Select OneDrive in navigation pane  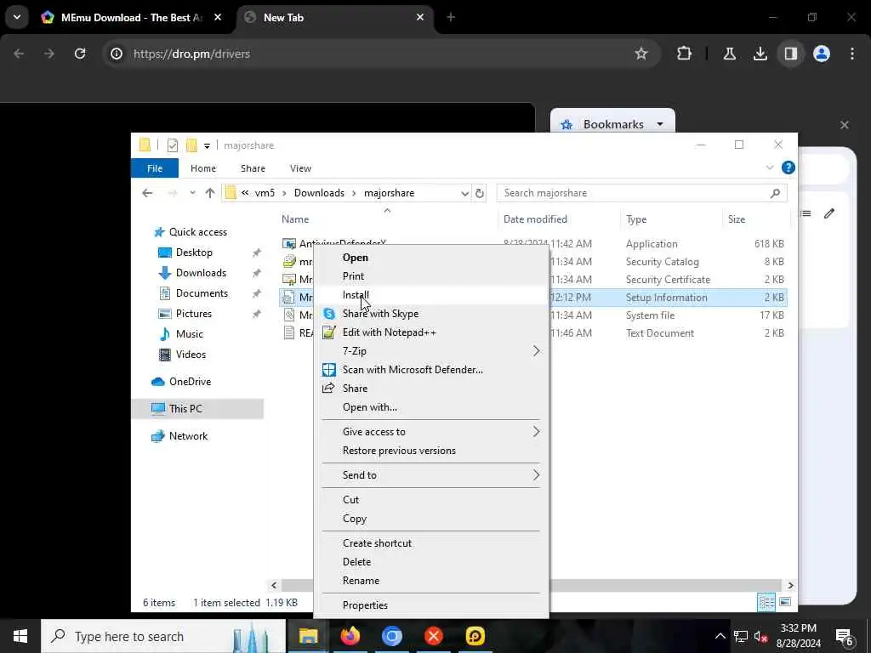point(190,382)
